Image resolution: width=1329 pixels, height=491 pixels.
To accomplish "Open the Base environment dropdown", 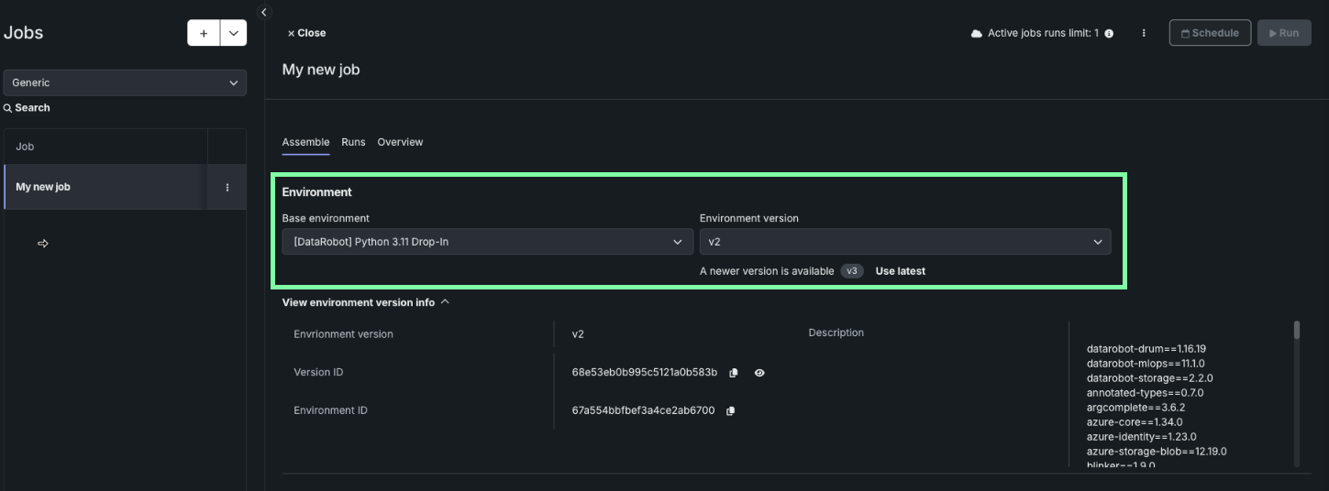I will coord(487,242).
